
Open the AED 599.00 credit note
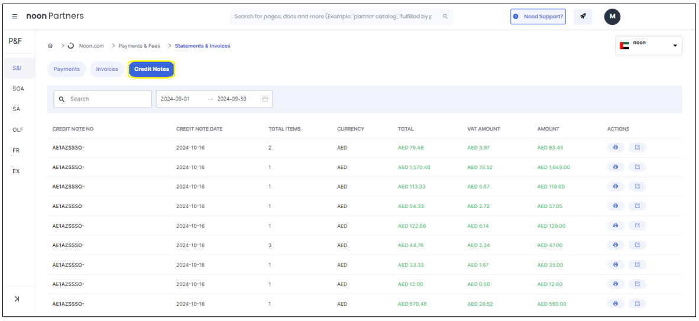637,304
